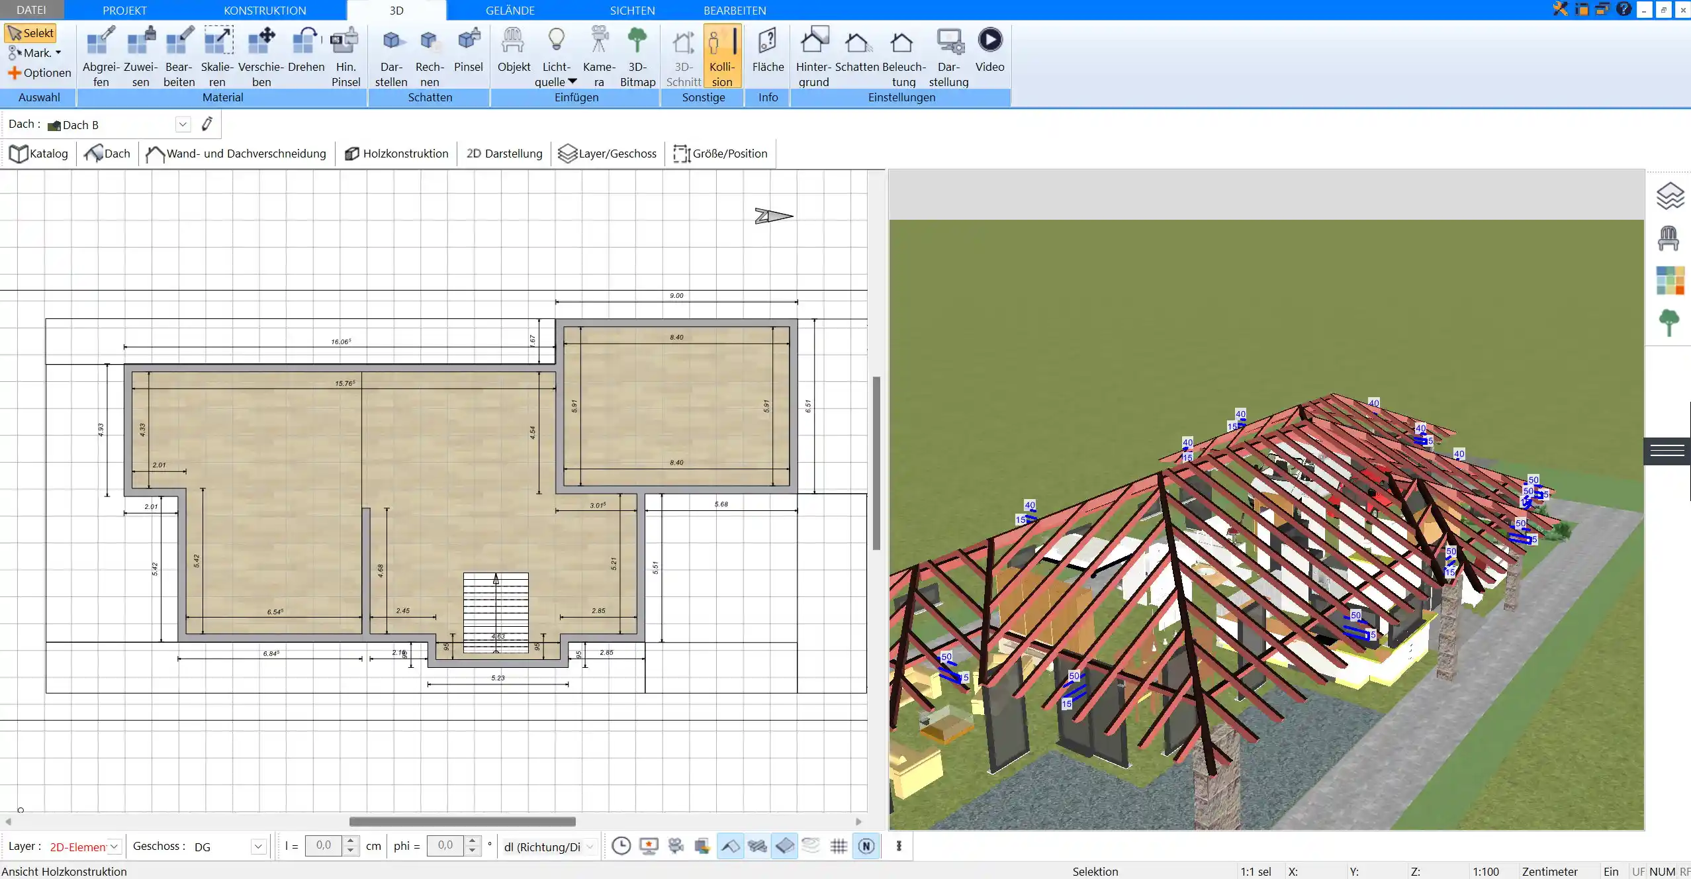The image size is (1691, 879).
Task: Open Beleuchtung settings
Action: (903, 57)
